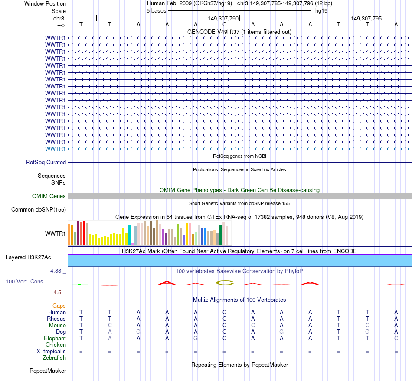Click the orange Gaps label
This screenshot has width=412, height=381.
59,306
